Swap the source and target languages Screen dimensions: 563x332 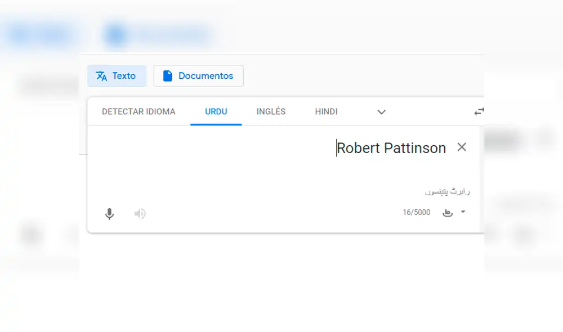pos(478,111)
